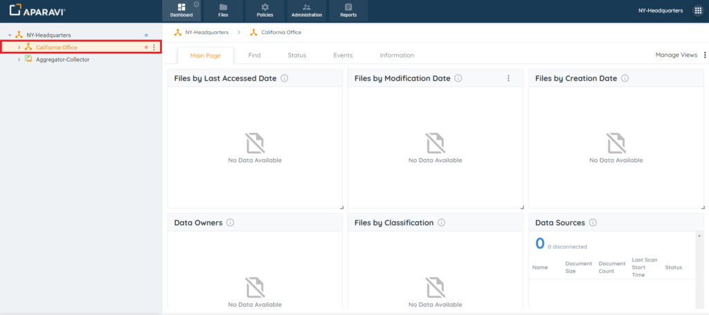Open California Office three-dot menu
Viewport: 709px width, 315px height.
(154, 47)
